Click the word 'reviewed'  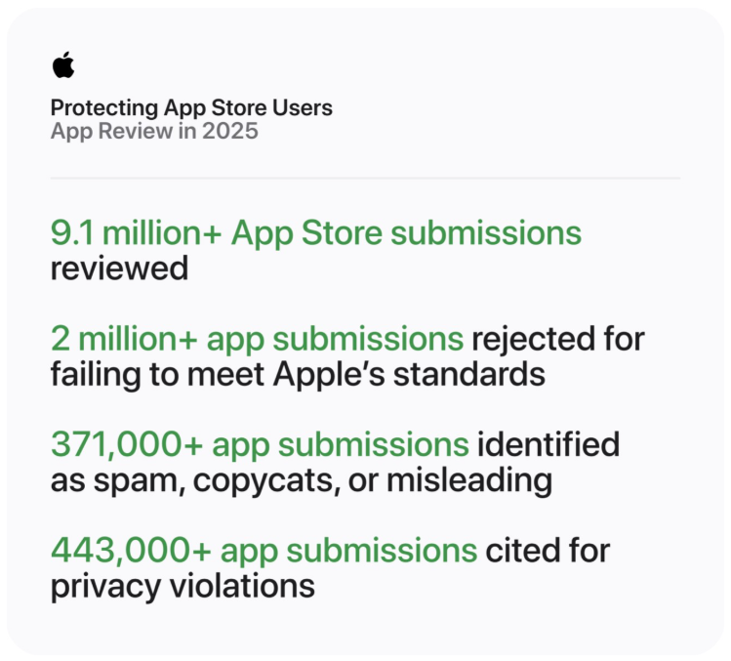pyautogui.click(x=119, y=269)
